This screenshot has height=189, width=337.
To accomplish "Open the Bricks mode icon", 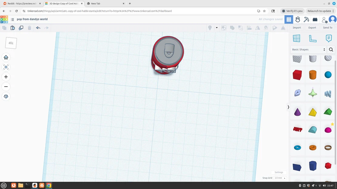I will [x=315, y=19].
